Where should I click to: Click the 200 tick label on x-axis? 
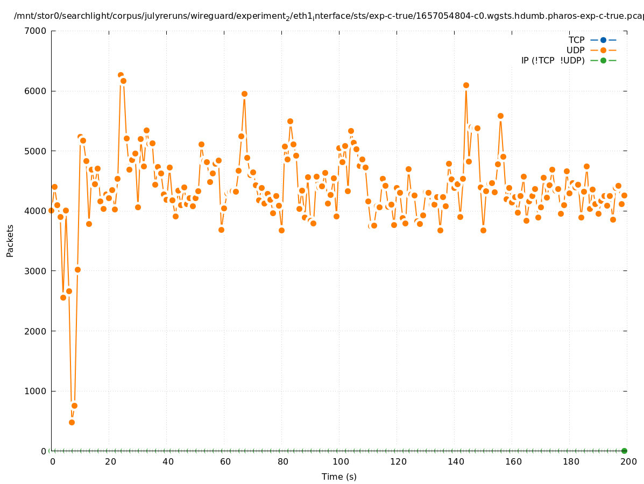pyautogui.click(x=628, y=461)
